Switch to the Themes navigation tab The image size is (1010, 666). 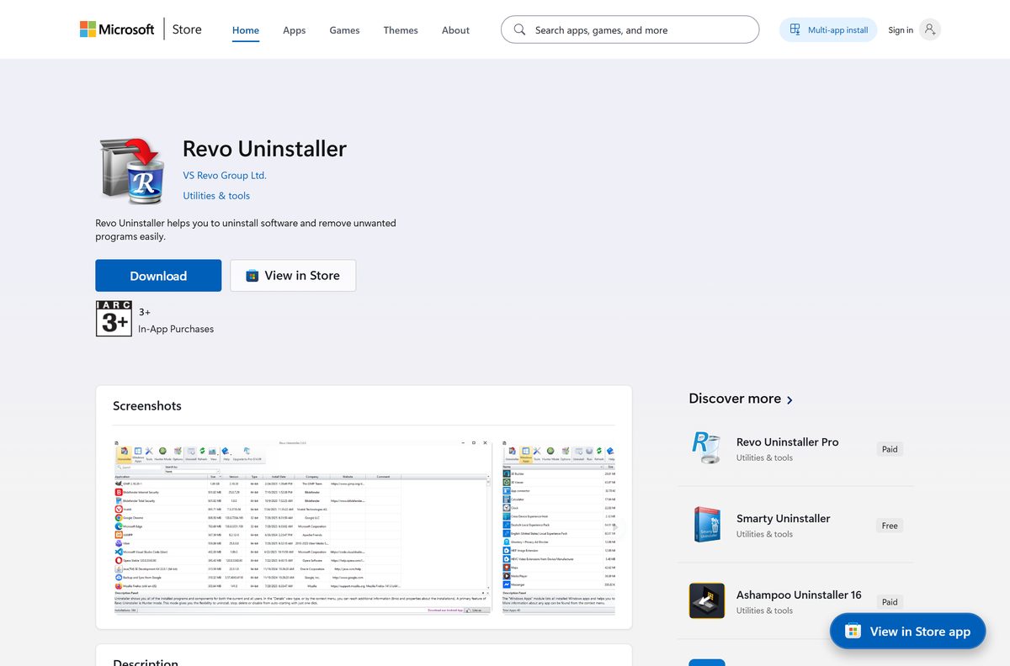point(401,30)
